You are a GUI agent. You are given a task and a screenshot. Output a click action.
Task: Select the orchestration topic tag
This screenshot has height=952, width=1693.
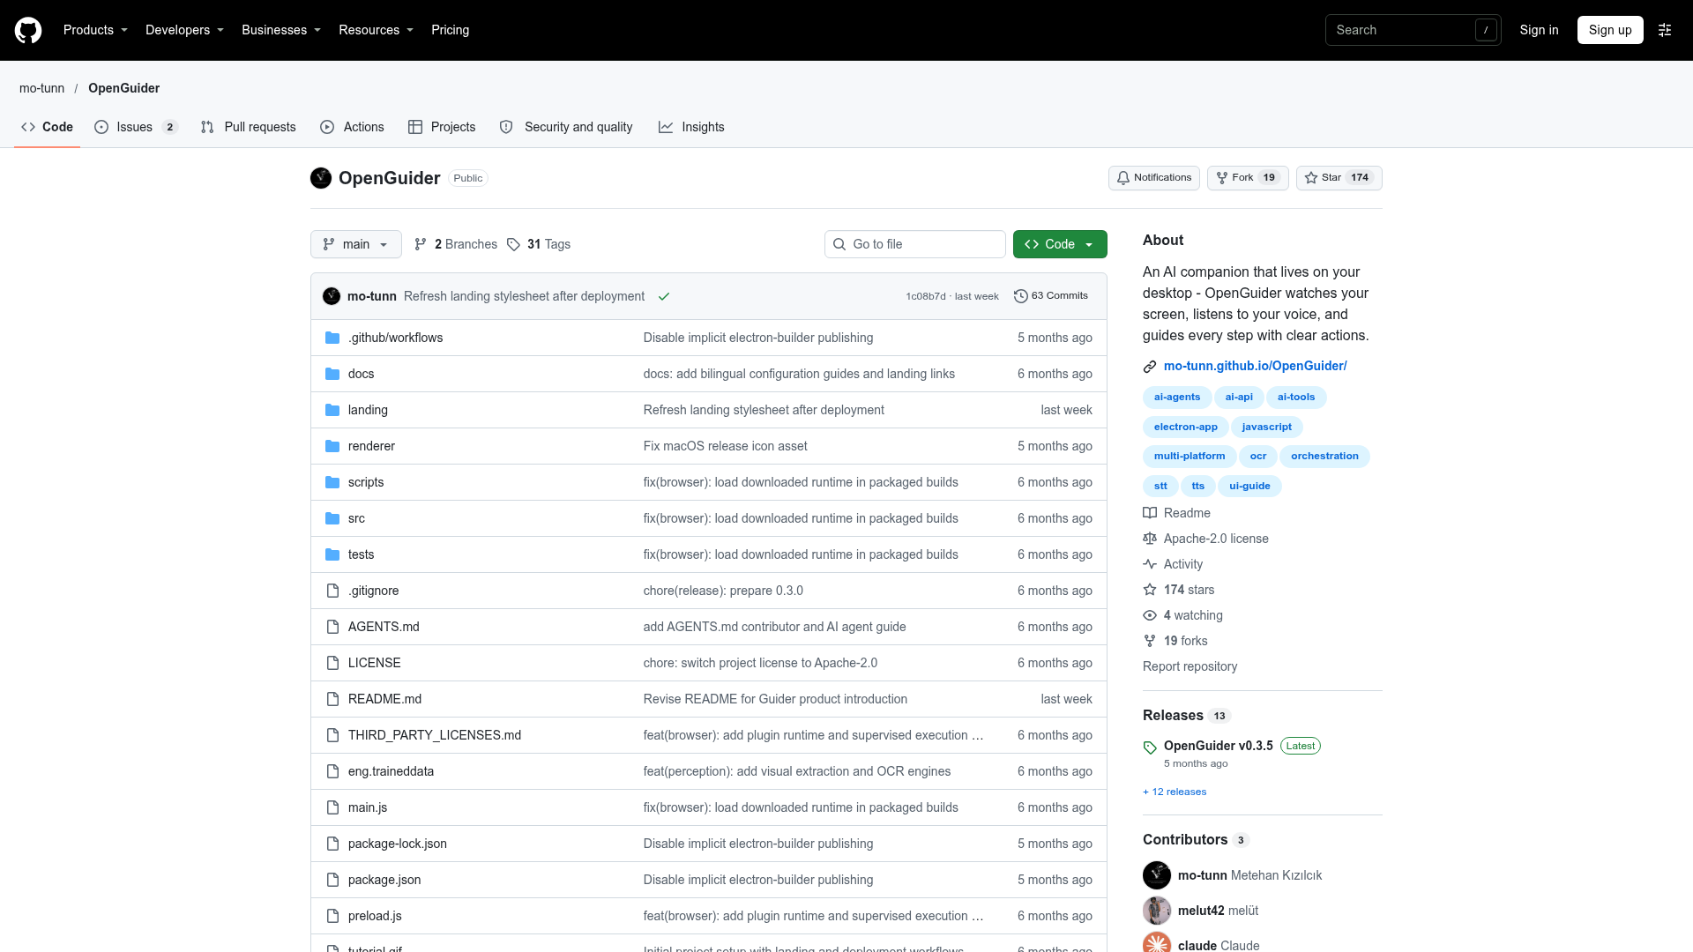tap(1324, 457)
